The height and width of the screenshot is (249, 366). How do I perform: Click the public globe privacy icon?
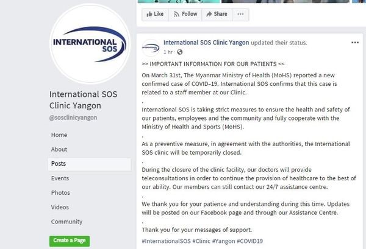pyautogui.click(x=179, y=52)
